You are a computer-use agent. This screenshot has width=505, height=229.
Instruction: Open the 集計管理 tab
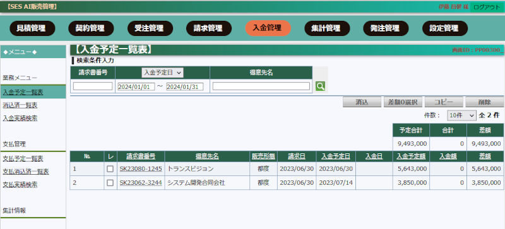[x=327, y=28]
